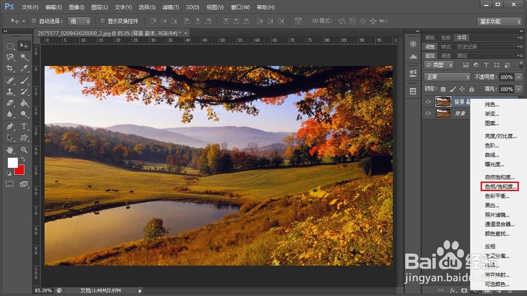Select the Custom Shape tool
Viewport: 527px width, 296px height.
coord(24,138)
